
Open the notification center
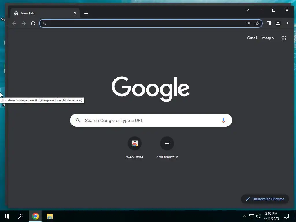286,216
